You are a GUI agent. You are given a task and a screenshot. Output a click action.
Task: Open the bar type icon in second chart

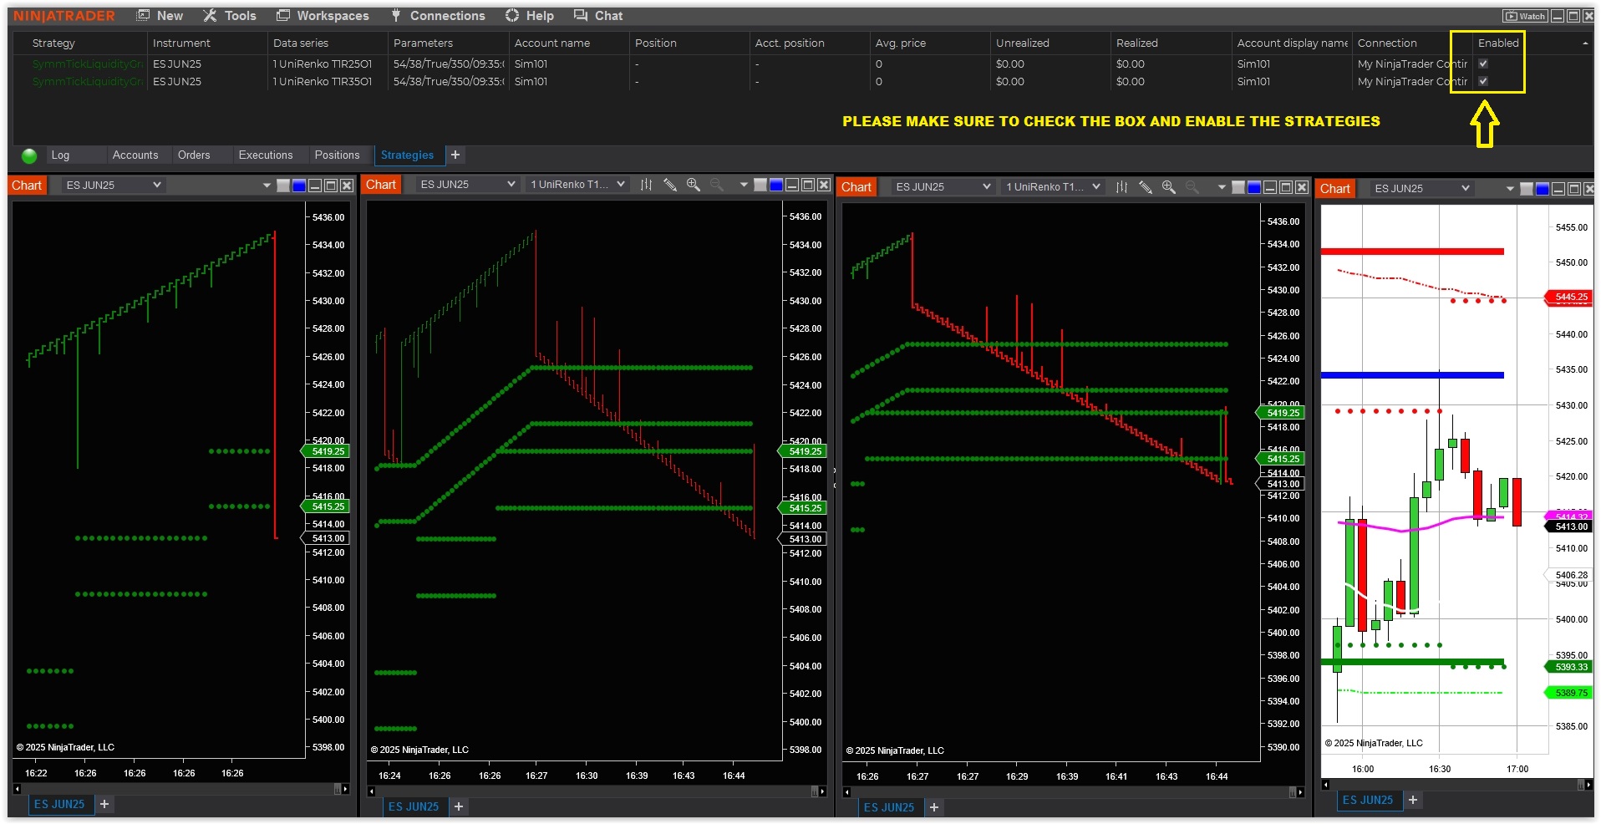(x=646, y=185)
